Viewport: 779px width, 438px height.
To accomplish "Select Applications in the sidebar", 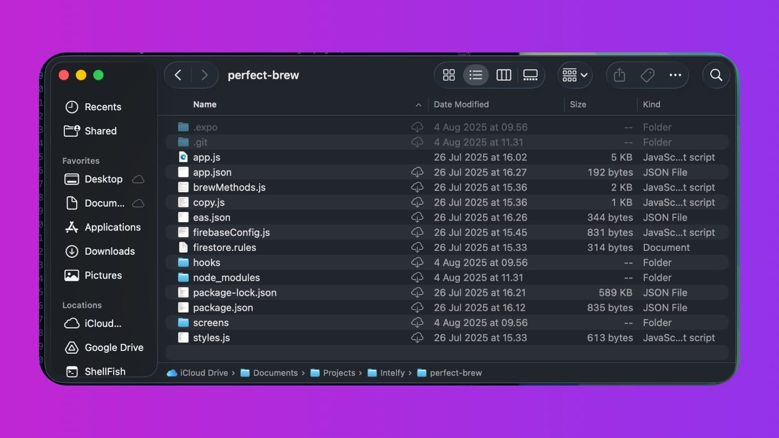I will click(113, 228).
